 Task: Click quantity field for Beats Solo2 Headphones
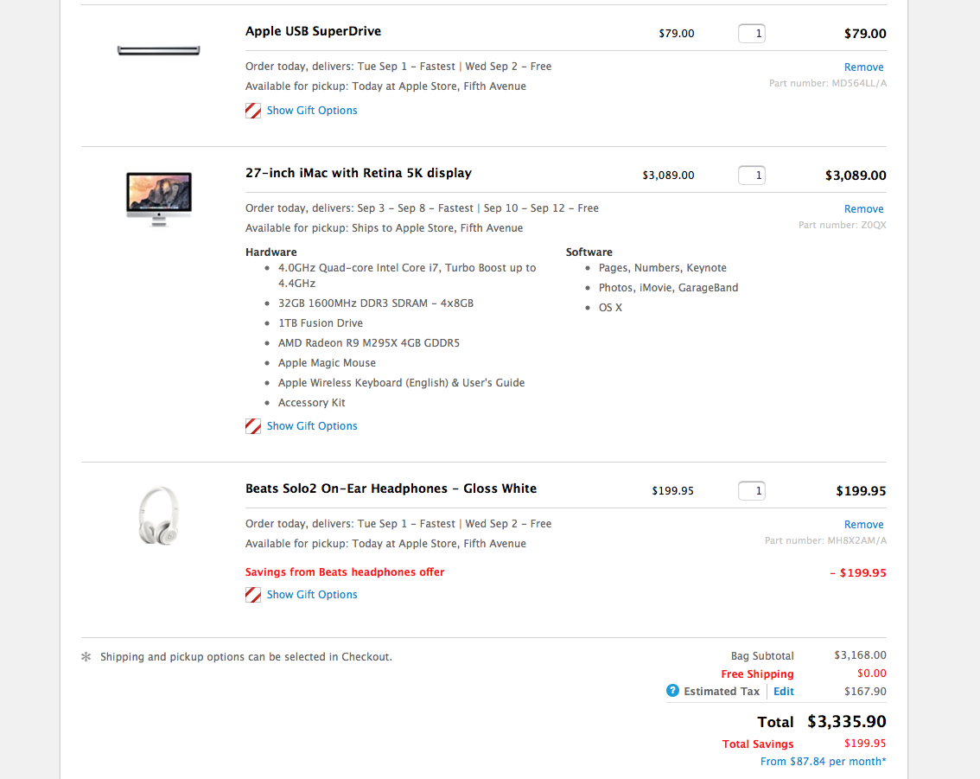tap(751, 491)
